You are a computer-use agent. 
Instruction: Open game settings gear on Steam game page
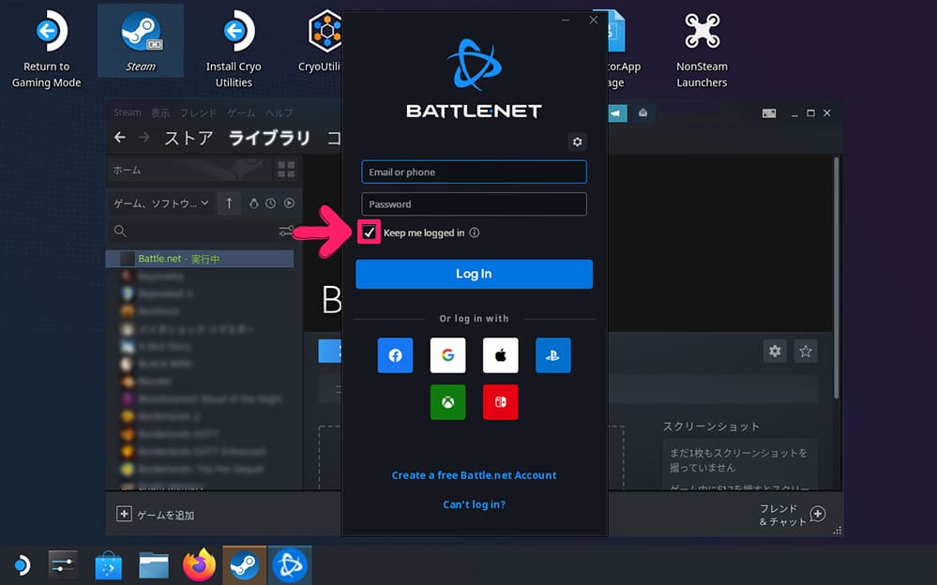(775, 351)
